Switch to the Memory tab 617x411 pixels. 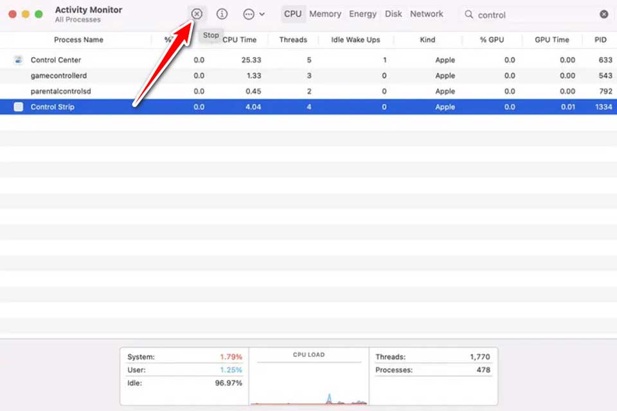pyautogui.click(x=325, y=14)
